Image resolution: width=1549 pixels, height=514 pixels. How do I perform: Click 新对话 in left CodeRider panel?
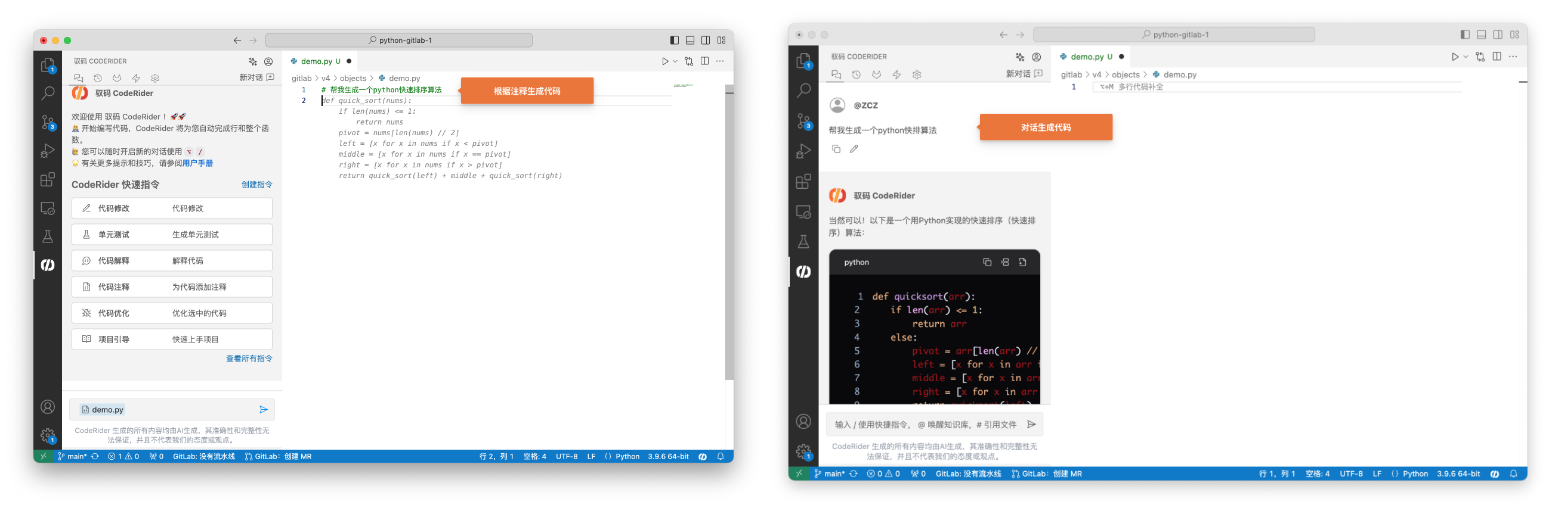[256, 78]
